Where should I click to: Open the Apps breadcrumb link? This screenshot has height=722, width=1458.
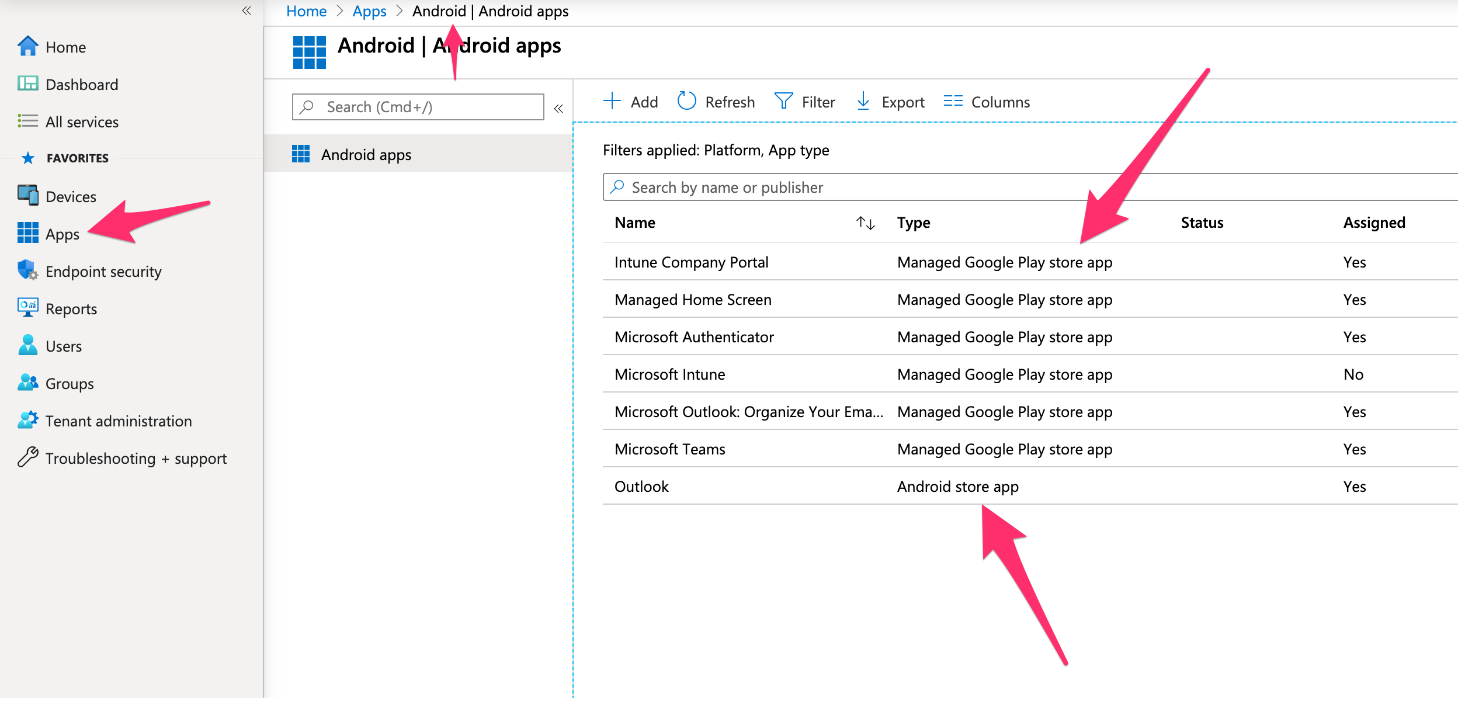(369, 11)
